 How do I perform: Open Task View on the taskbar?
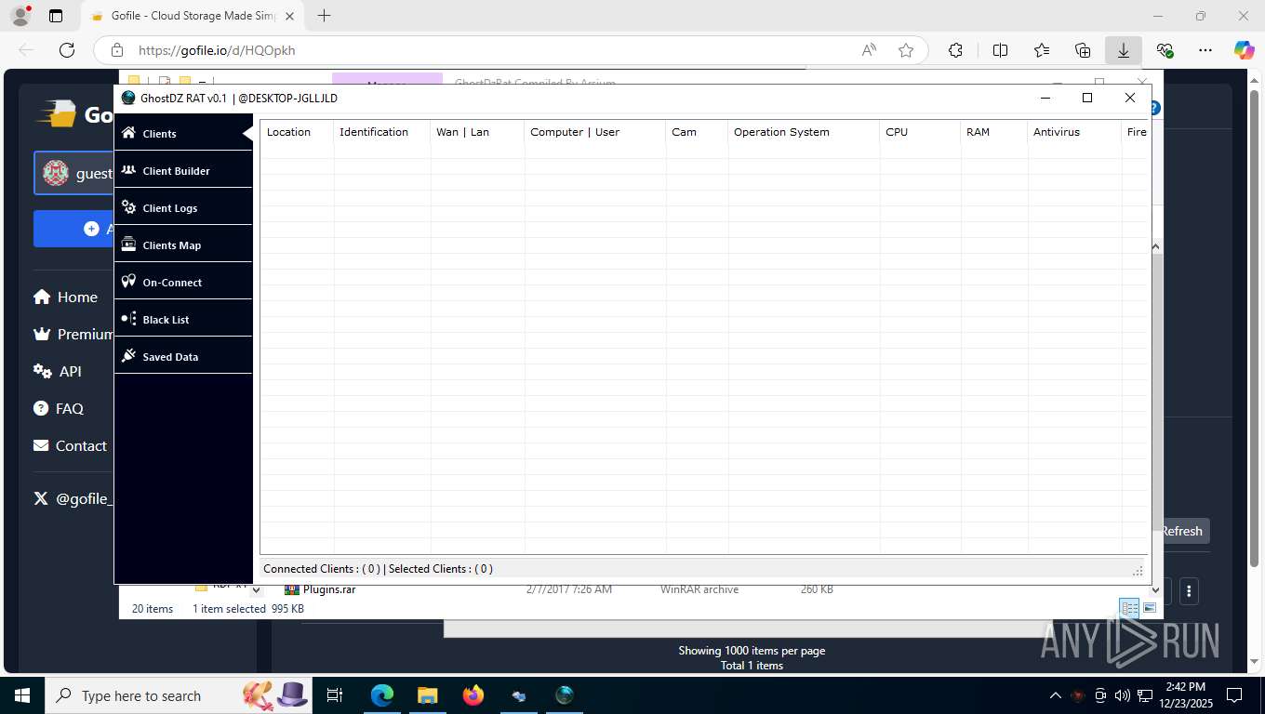[x=335, y=695]
